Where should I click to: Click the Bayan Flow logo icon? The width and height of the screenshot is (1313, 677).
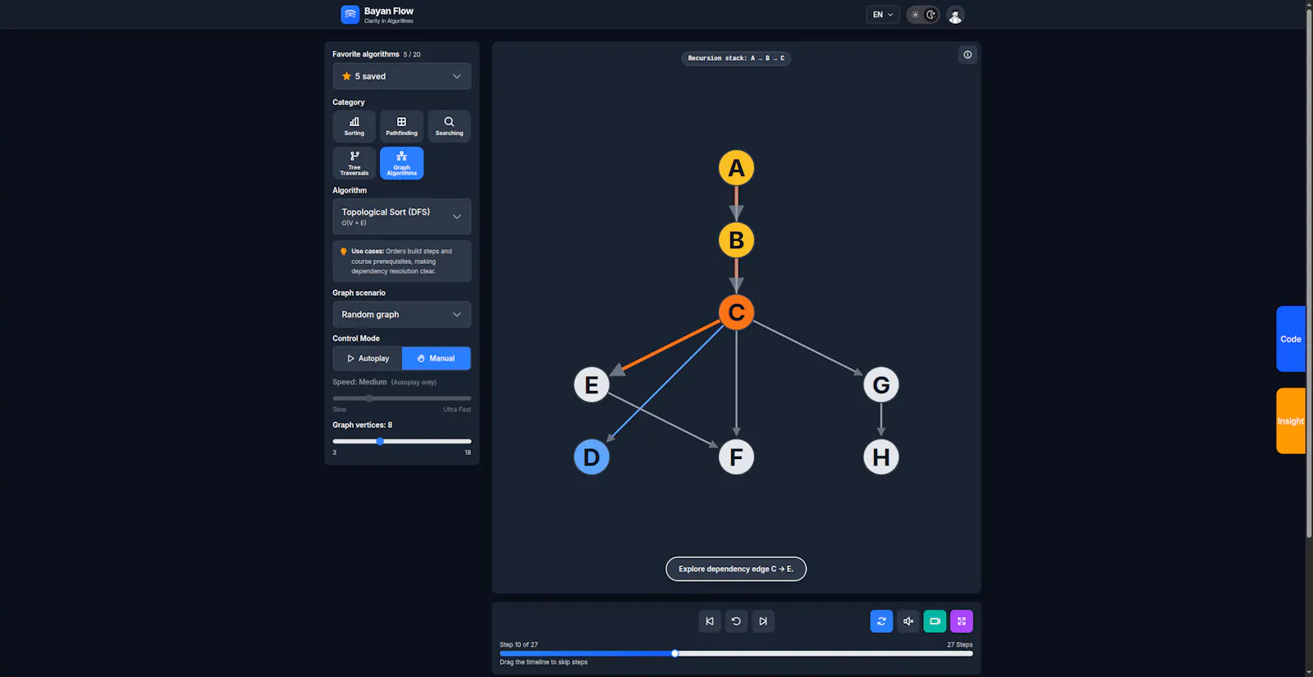point(350,15)
